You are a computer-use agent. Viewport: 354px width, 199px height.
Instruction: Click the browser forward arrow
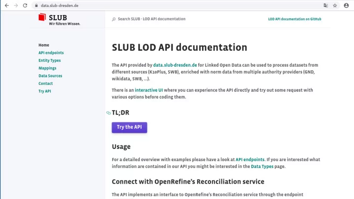[x=16, y=5]
